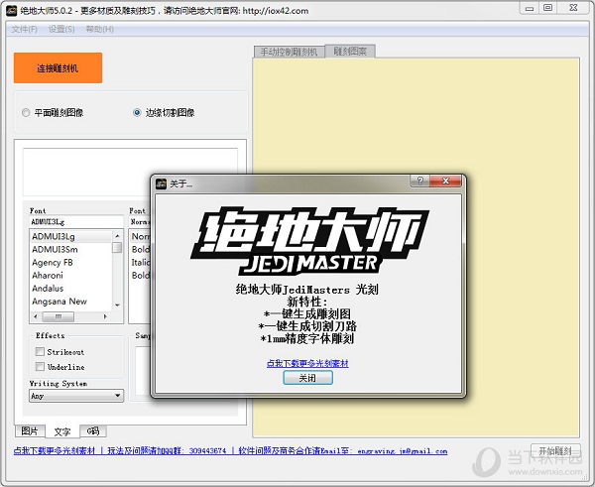This screenshot has width=595, height=487.
Task: Click the 关闭 button in About dialog
Action: [307, 378]
